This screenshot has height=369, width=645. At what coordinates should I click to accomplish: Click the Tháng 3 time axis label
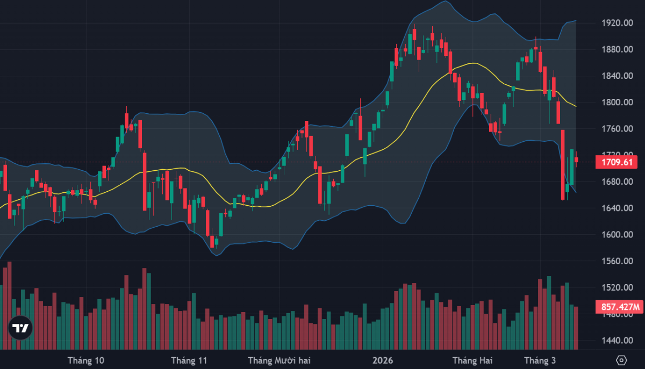click(x=540, y=360)
